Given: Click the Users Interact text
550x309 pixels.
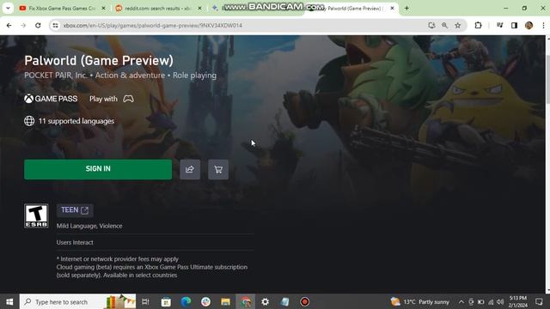Looking at the screenshot, I should click(x=75, y=242).
